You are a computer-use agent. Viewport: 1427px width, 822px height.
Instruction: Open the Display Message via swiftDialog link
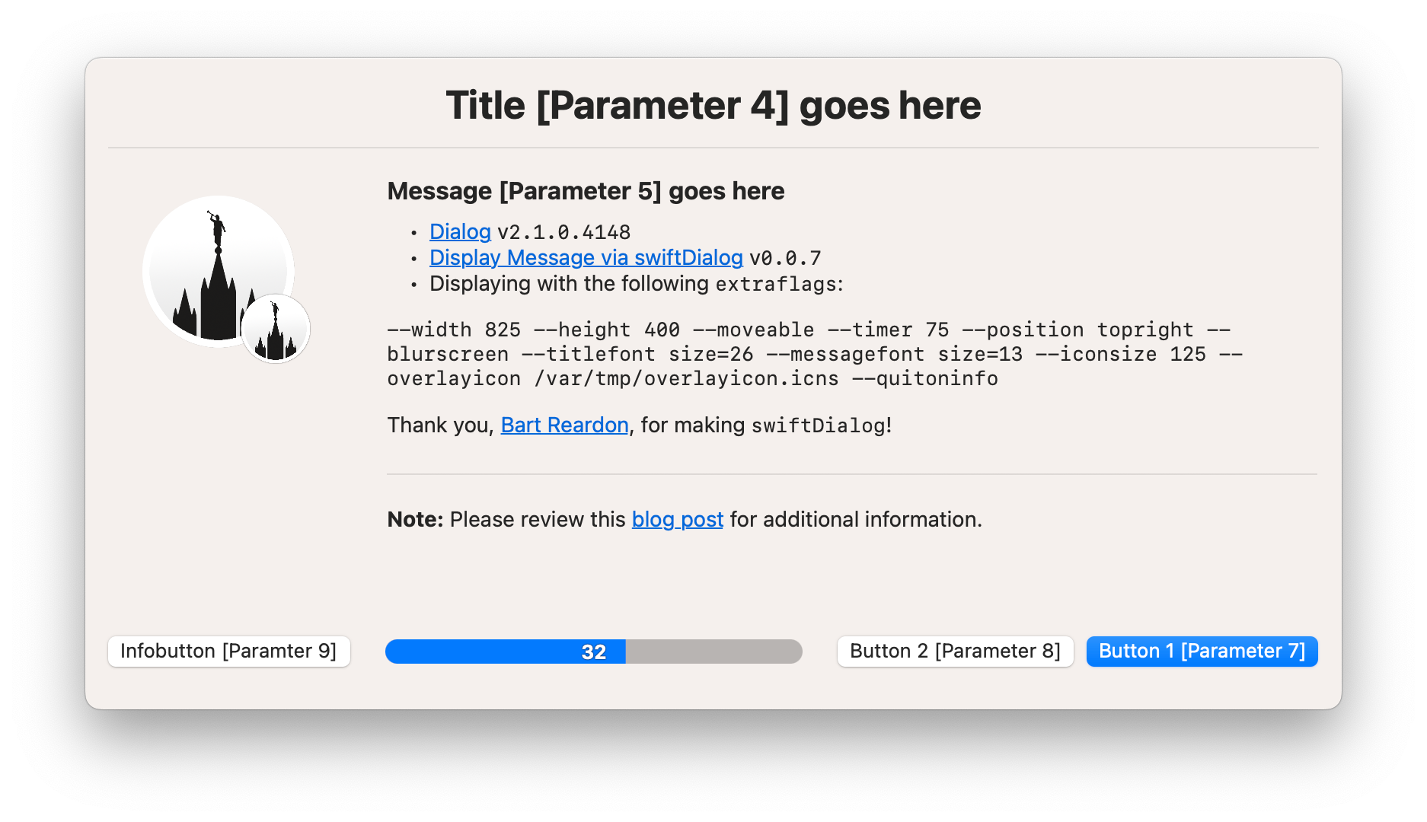(586, 257)
